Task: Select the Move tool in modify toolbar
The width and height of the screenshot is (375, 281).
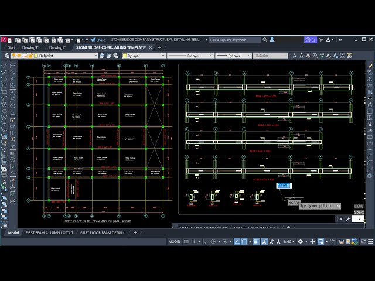Action: coord(370,98)
